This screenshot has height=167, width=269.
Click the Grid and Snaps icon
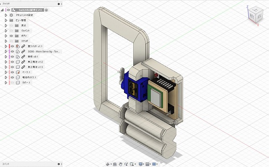click(x=147, y=164)
